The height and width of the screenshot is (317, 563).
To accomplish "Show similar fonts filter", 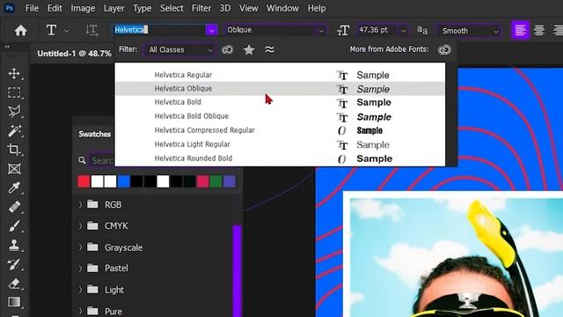I will pos(269,49).
